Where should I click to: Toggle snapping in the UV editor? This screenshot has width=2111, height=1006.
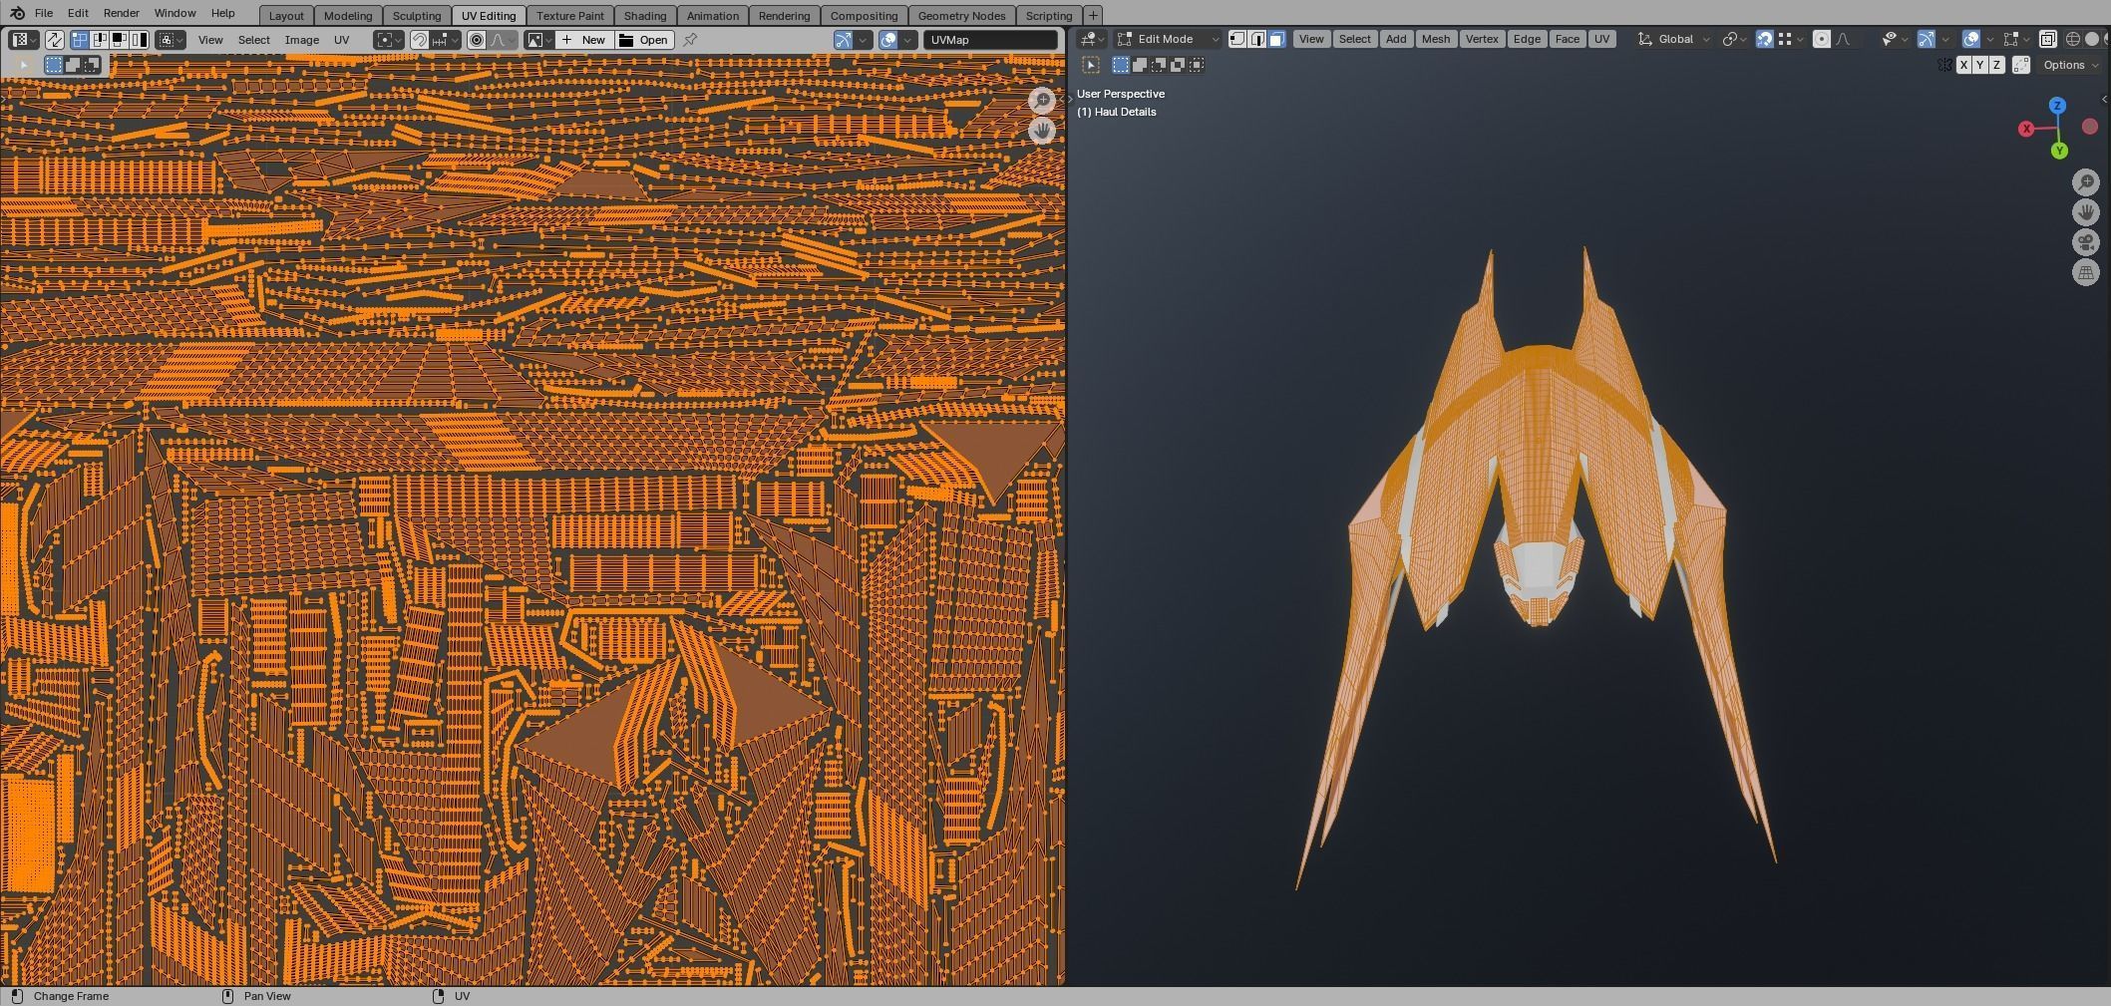pyautogui.click(x=420, y=40)
